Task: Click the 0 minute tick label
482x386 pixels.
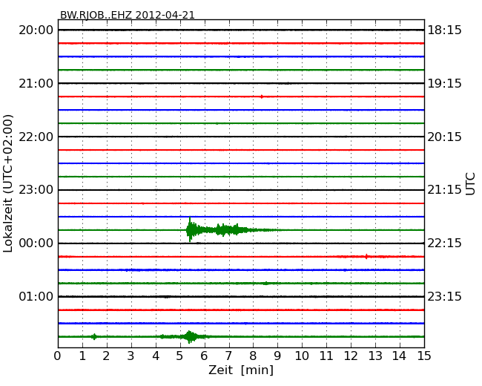Action: [58, 356]
